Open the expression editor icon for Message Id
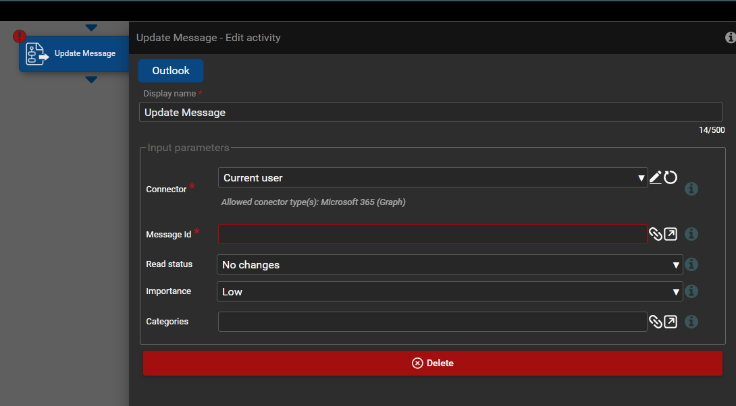This screenshot has width=736, height=406. click(x=671, y=234)
